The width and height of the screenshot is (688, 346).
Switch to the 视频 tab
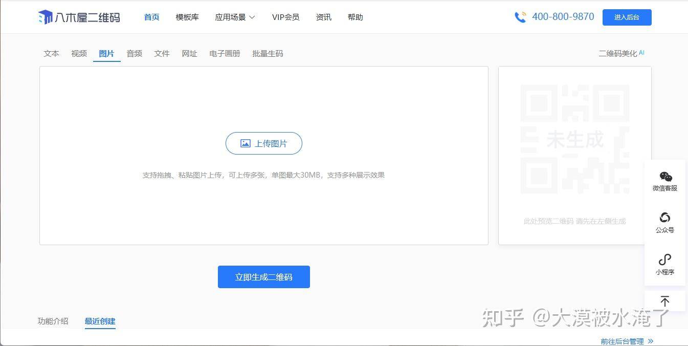click(x=79, y=53)
